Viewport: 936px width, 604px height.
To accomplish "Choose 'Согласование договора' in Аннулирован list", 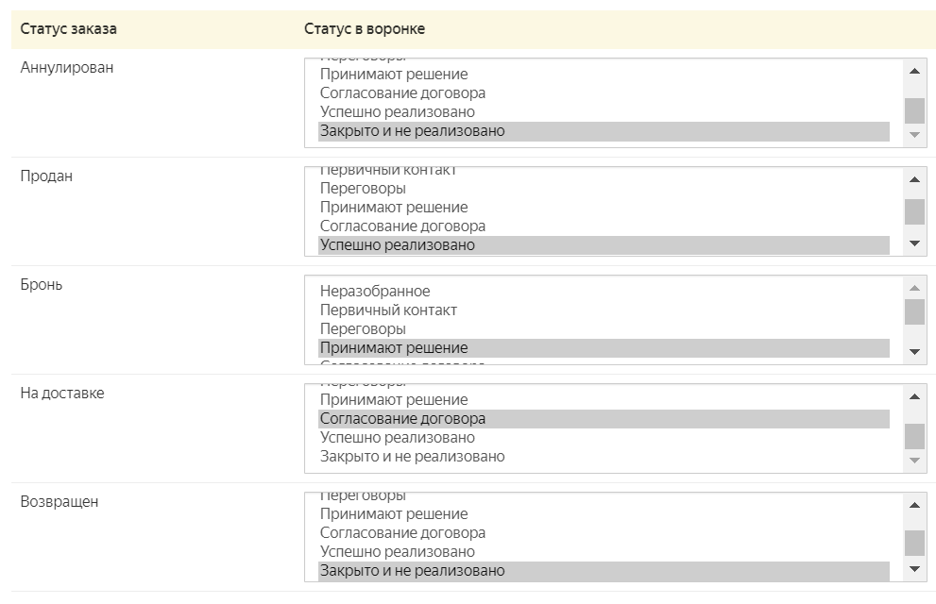I will 402,93.
